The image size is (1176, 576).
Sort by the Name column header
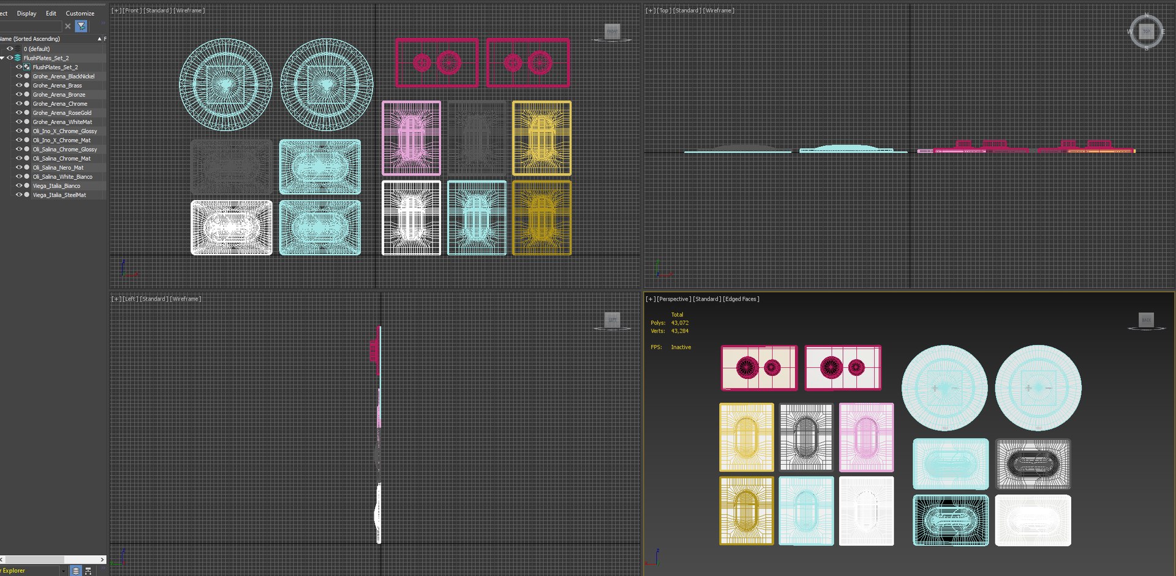[x=51, y=39]
